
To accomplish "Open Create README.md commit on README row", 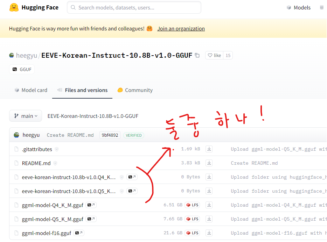I will click(254, 163).
